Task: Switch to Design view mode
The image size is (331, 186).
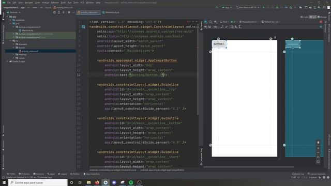Action: [x=322, y=17]
